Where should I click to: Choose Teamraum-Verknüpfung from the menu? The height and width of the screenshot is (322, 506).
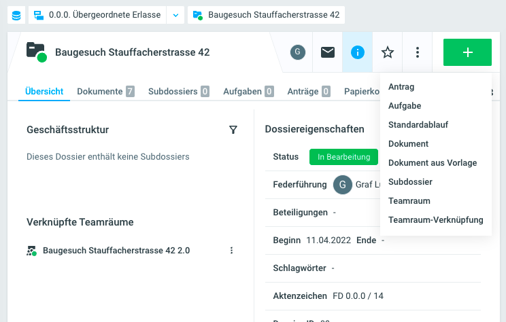point(435,220)
